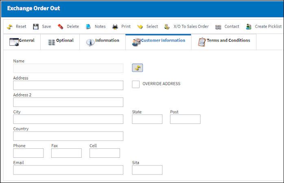Click the Create Picklist icon
284x183 pixels.
[x=249, y=26]
